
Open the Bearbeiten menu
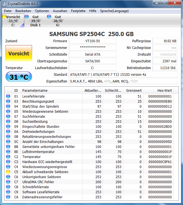click(x=23, y=11)
